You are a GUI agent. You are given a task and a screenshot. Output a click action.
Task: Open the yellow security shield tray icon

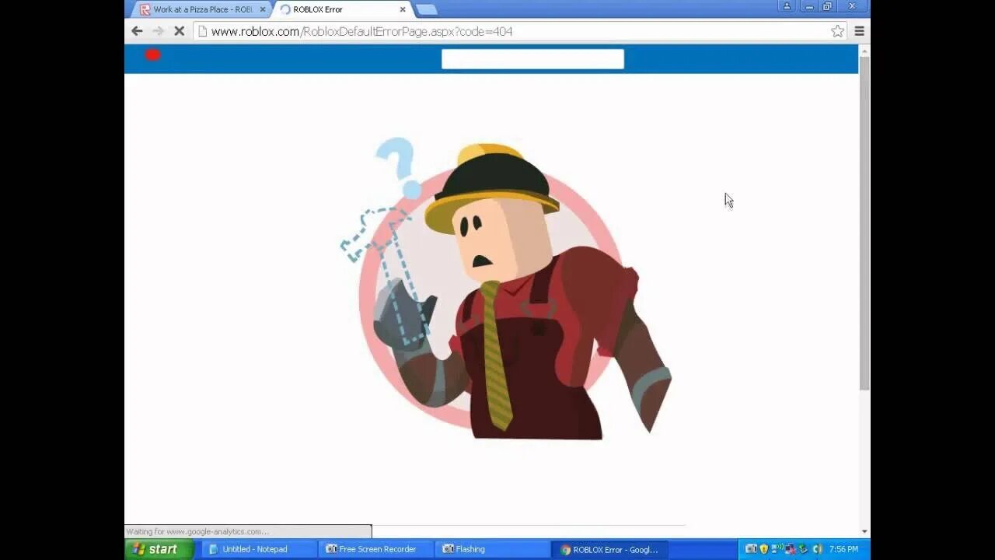click(x=763, y=549)
